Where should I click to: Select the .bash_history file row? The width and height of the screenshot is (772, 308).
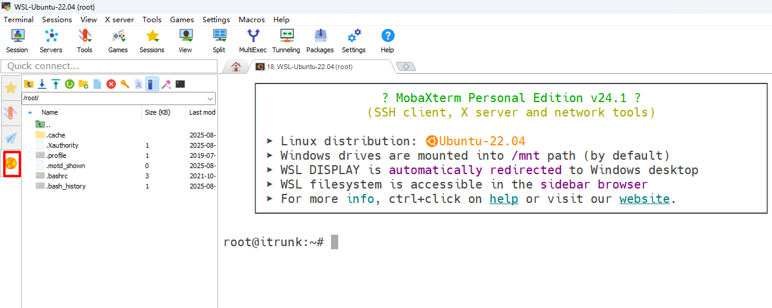[120, 186]
